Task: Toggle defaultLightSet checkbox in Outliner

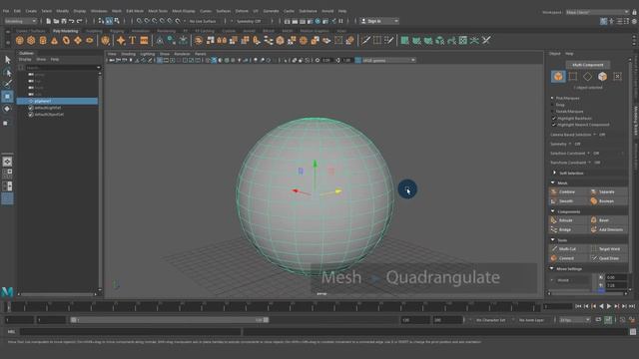Action: pyautogui.click(x=31, y=108)
